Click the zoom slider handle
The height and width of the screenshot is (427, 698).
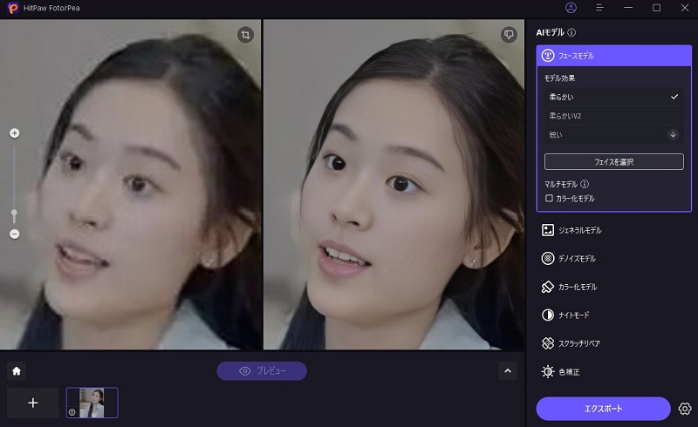tap(14, 214)
